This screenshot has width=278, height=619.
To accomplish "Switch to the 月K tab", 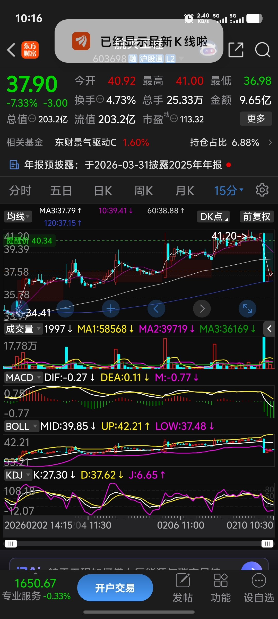I will (185, 191).
